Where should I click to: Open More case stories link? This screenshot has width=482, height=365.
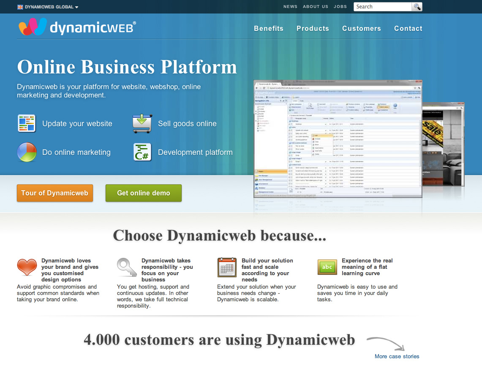coord(397,357)
